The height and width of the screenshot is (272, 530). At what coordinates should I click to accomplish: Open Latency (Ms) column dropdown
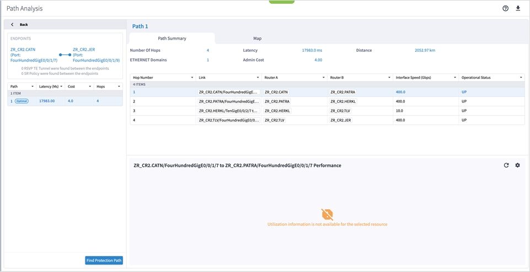coord(61,87)
